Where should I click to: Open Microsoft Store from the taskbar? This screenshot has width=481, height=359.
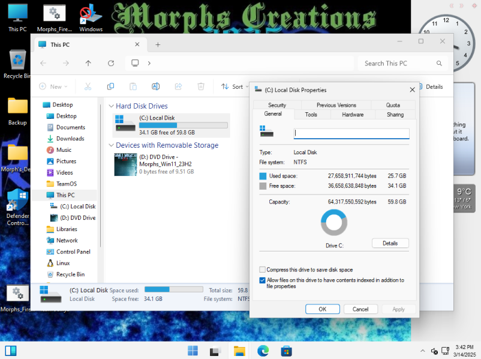click(x=286, y=351)
